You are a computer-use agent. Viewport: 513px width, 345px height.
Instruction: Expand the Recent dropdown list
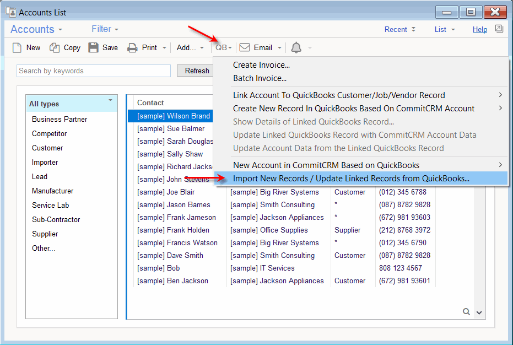coord(399,30)
